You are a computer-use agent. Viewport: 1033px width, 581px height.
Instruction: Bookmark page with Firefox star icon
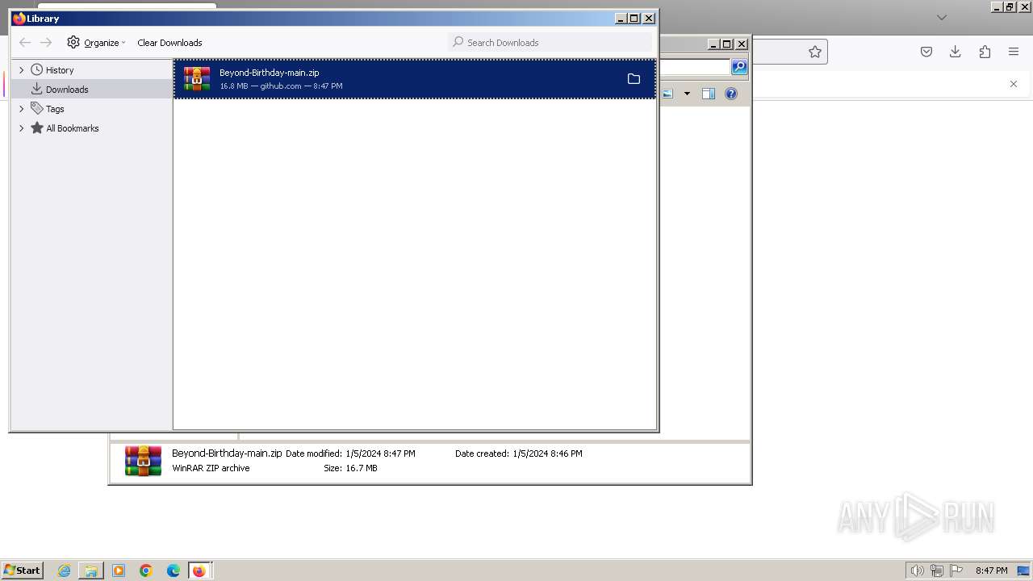pyautogui.click(x=815, y=52)
